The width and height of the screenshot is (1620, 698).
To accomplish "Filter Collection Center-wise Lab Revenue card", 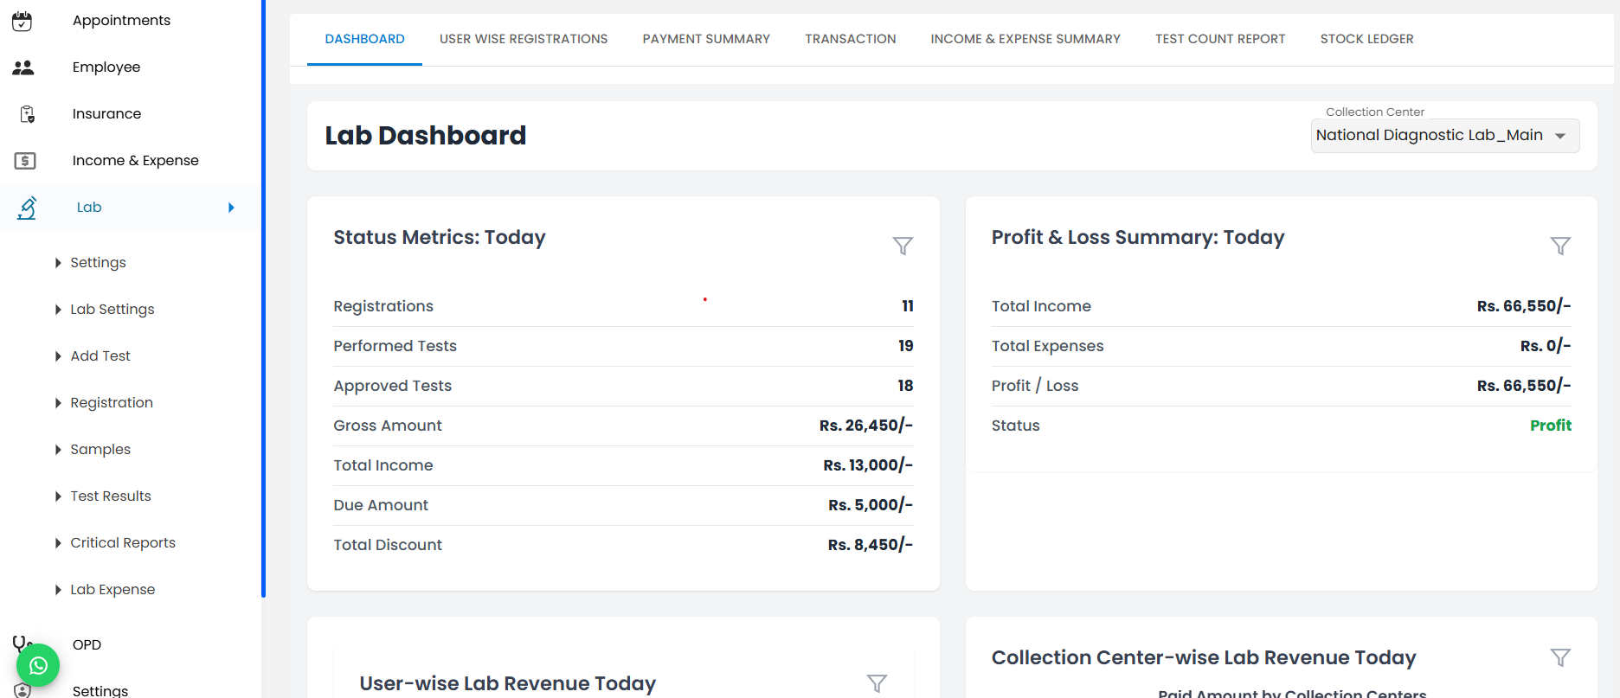I will pyautogui.click(x=1560, y=657).
